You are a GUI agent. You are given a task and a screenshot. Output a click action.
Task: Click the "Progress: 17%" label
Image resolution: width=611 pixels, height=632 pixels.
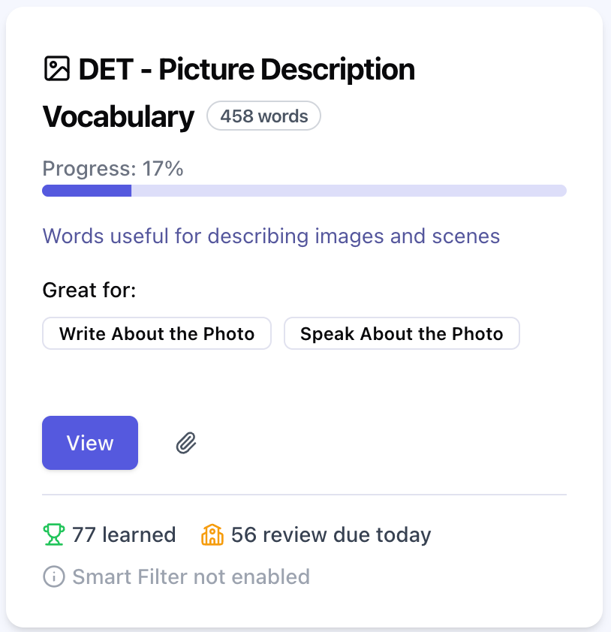click(x=113, y=168)
